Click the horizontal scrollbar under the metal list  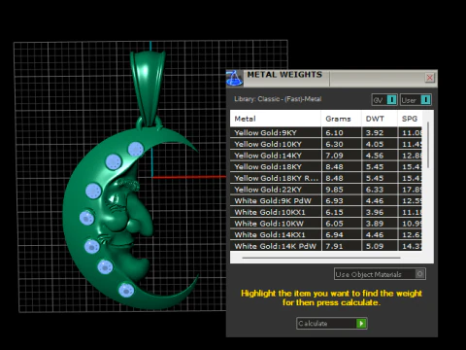321,258
